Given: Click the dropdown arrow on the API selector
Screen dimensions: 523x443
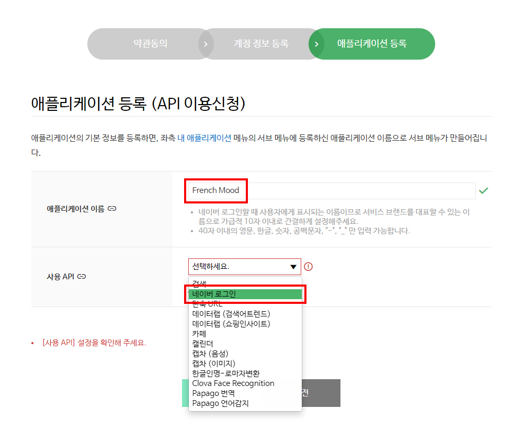Looking at the screenshot, I should 293,267.
